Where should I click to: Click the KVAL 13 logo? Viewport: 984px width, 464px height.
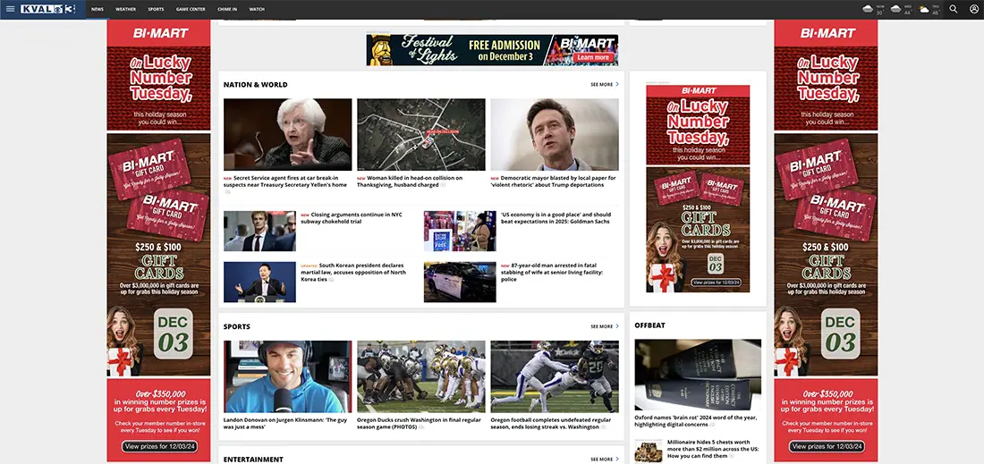point(47,10)
